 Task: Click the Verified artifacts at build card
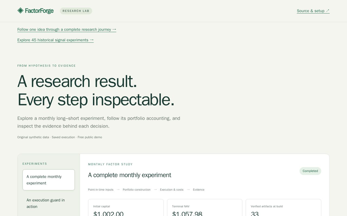tap(283, 208)
